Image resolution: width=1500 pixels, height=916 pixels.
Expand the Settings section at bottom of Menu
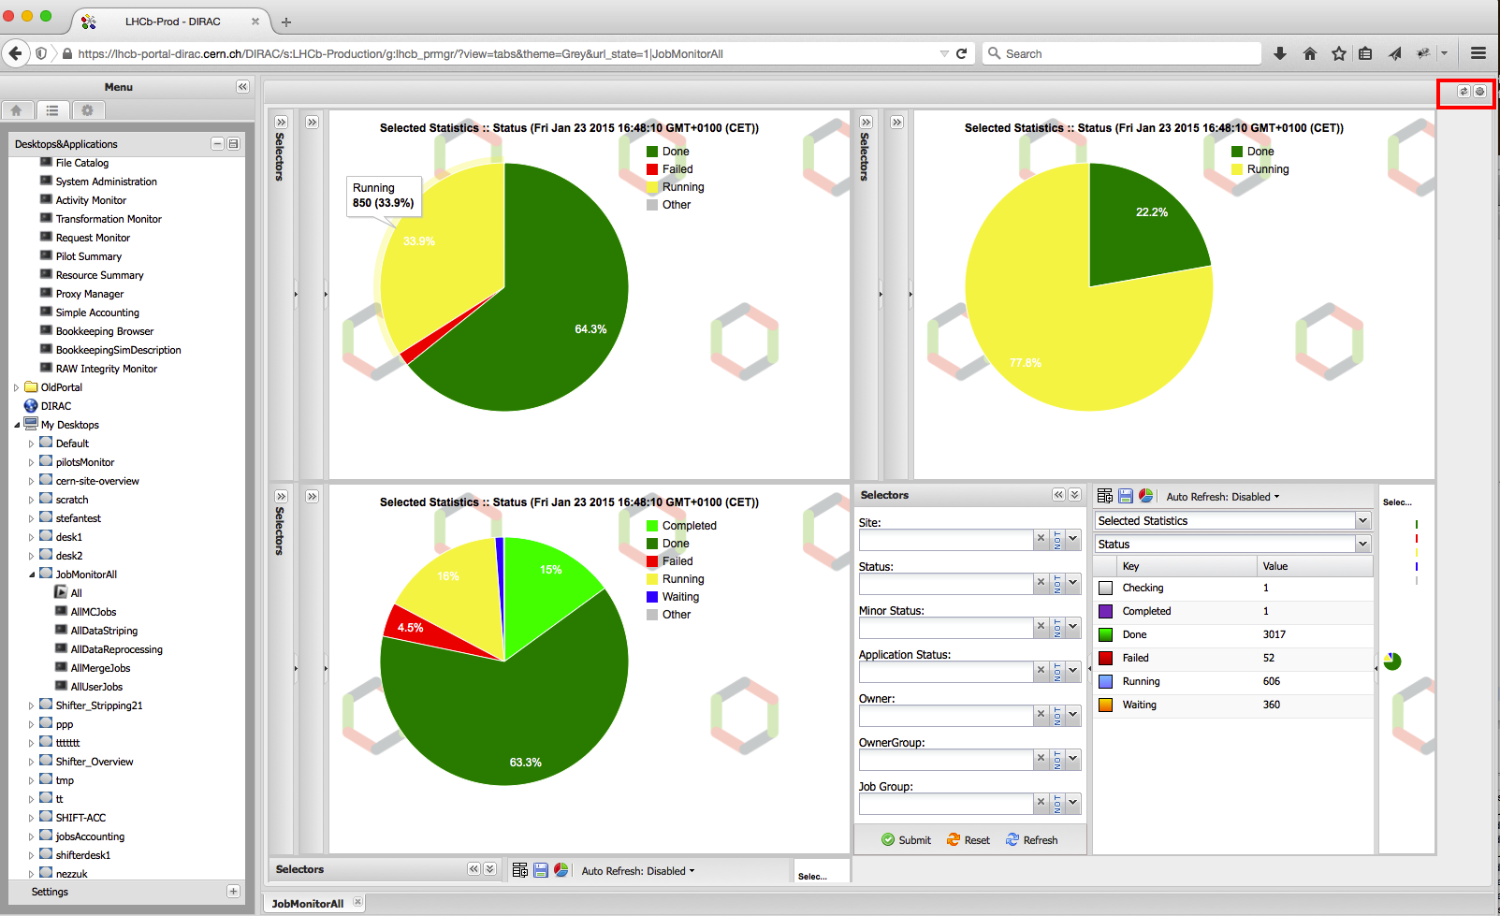[233, 892]
